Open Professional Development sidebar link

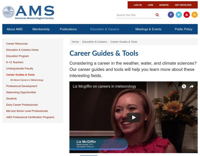22,86
